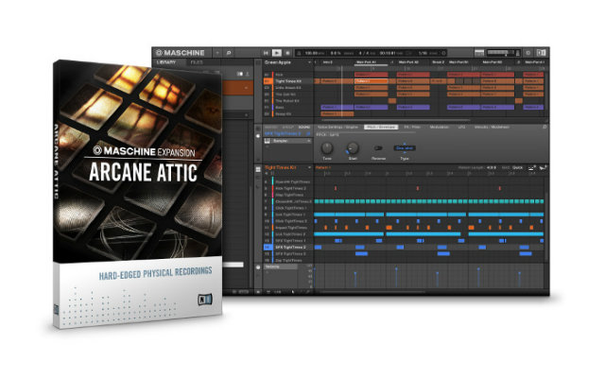Select the The Robot Kit group
The image size is (605, 378).
coord(287,101)
